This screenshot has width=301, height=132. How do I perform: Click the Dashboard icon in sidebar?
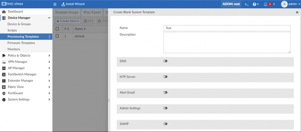(x=4, y=11)
